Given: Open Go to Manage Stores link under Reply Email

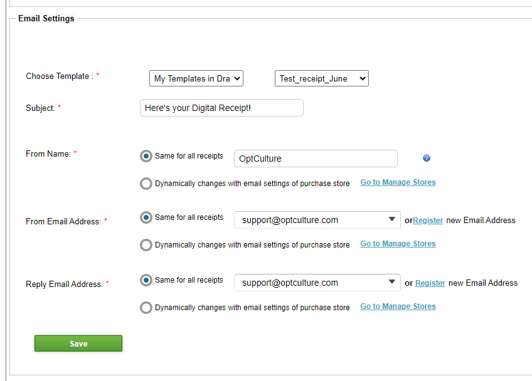Looking at the screenshot, I should 398,306.
